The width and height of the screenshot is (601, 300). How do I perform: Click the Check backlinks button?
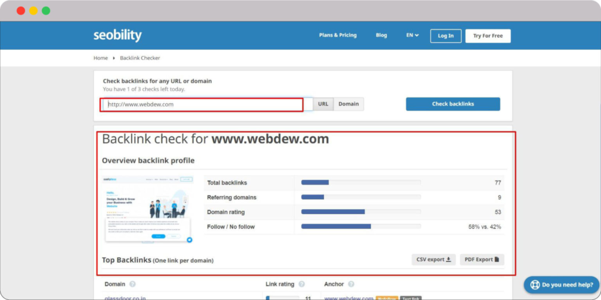pos(453,104)
